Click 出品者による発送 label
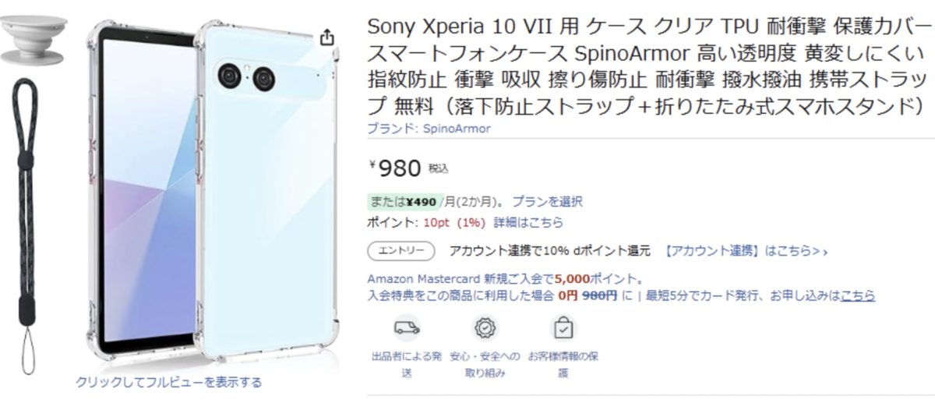The width and height of the screenshot is (935, 403). point(407,364)
